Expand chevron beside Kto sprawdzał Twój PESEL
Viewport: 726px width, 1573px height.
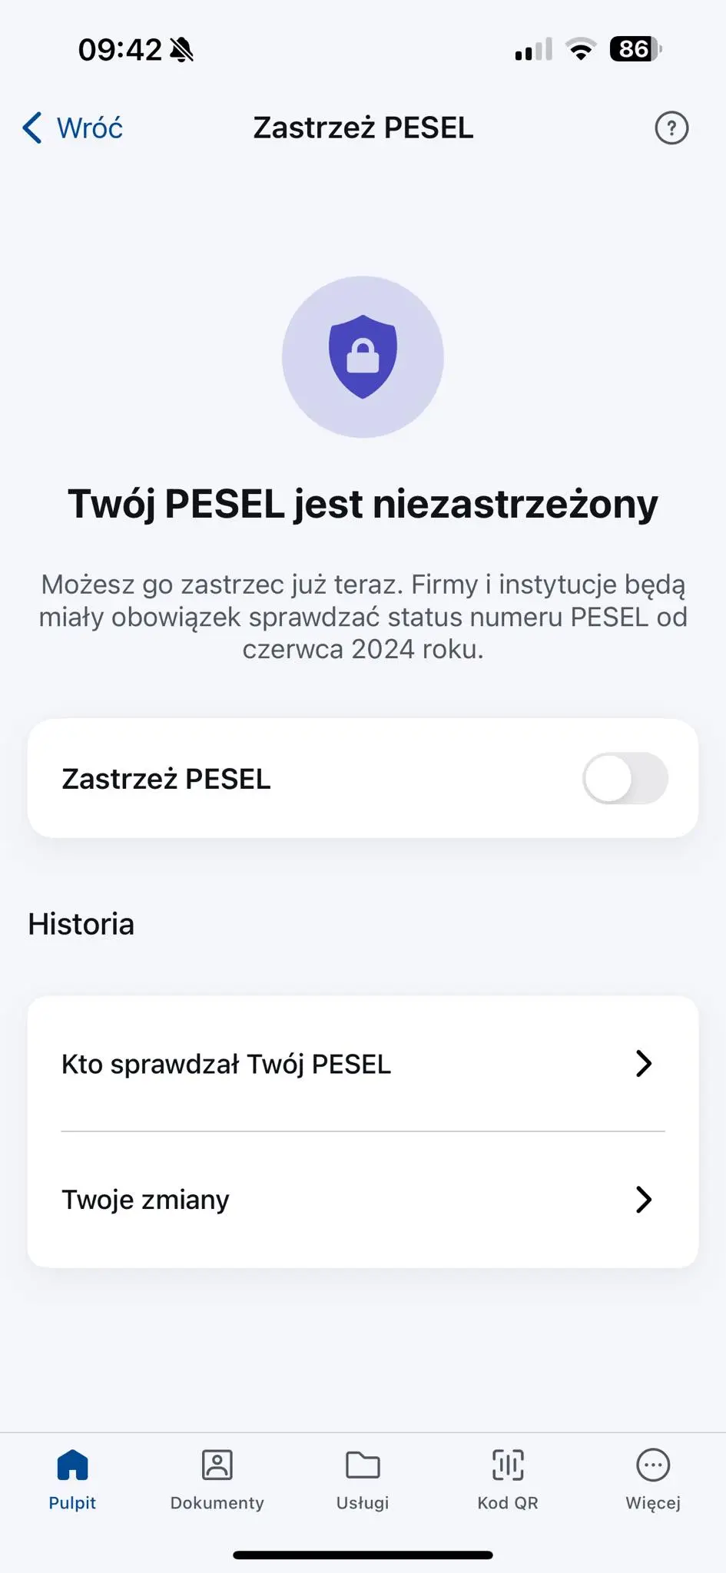point(644,1064)
